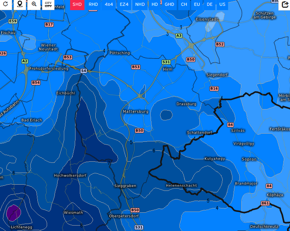Toggle the CITY labels button

(x=48, y=4)
